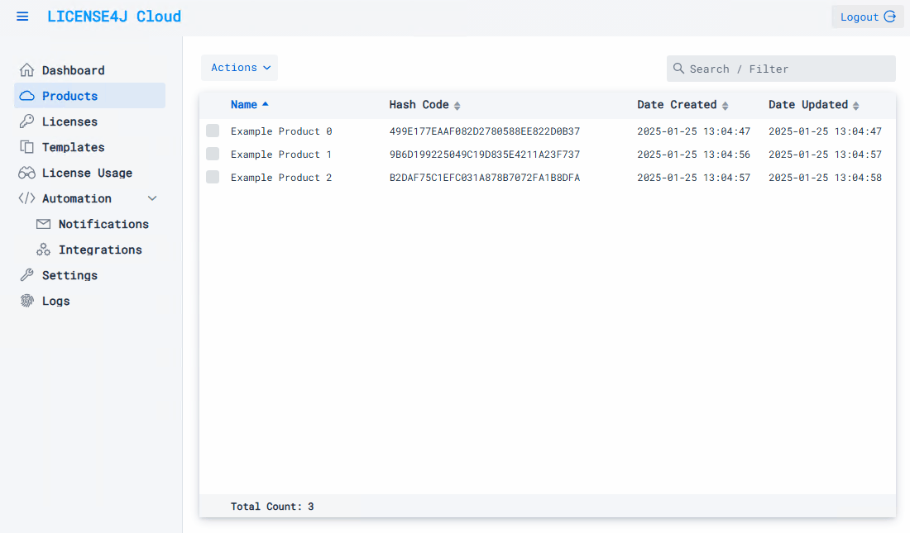The width and height of the screenshot is (910, 533).
Task: Sort by Date Updated using sort arrows
Action: click(x=856, y=106)
